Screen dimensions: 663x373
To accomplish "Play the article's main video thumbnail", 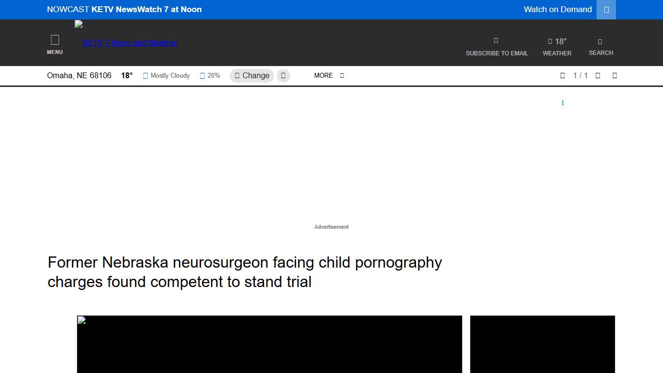I will tap(269, 344).
